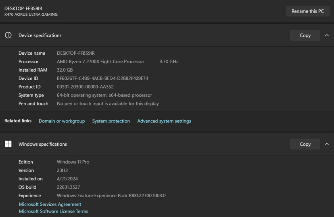Click the DESKTOP-FFB59IR header title

23,8
